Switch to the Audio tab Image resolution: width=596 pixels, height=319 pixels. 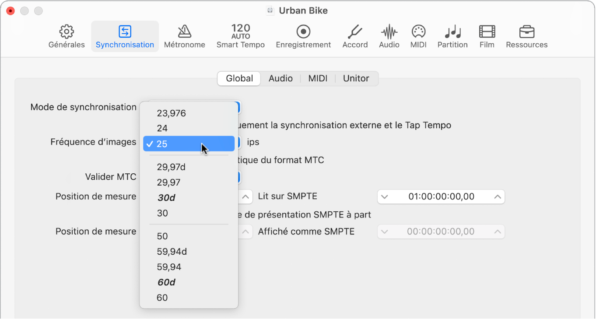(280, 78)
